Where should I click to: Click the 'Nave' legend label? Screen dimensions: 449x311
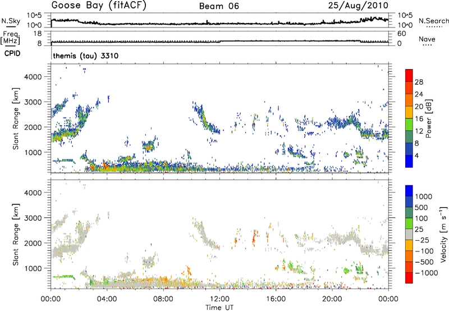[427, 39]
